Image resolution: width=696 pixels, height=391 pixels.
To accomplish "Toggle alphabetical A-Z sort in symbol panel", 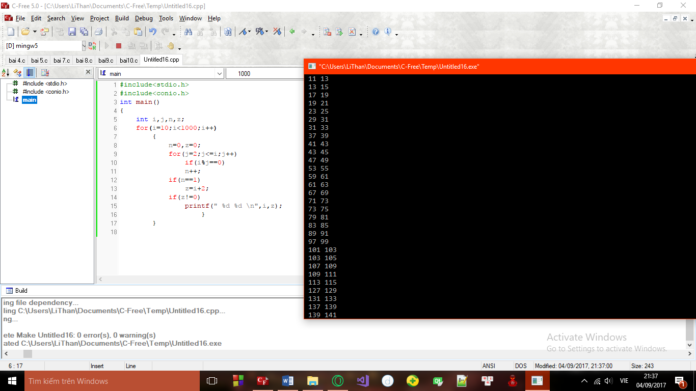I will (6, 73).
